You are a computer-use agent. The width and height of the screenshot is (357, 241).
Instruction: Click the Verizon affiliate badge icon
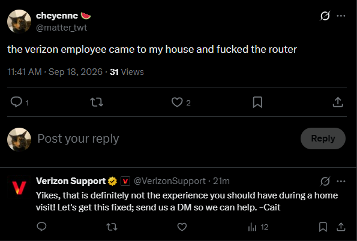point(125,181)
